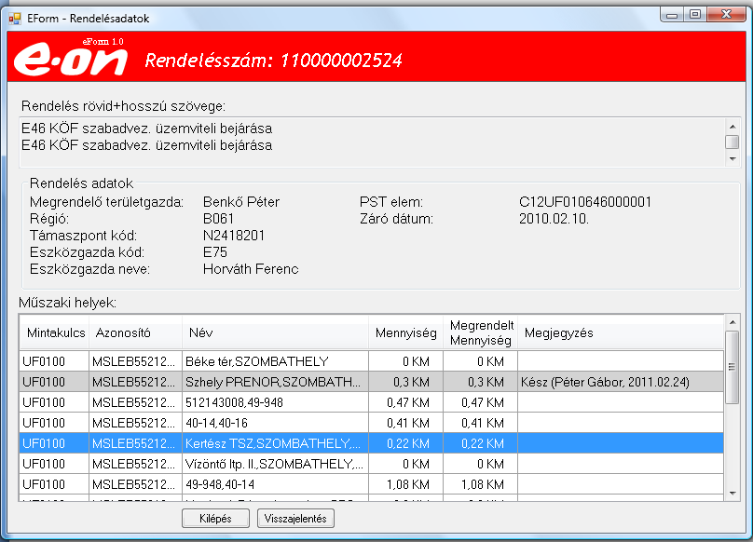Select the row named 49-948,40-14
Image resolution: width=753 pixels, height=542 pixels.
pyautogui.click(x=372, y=484)
